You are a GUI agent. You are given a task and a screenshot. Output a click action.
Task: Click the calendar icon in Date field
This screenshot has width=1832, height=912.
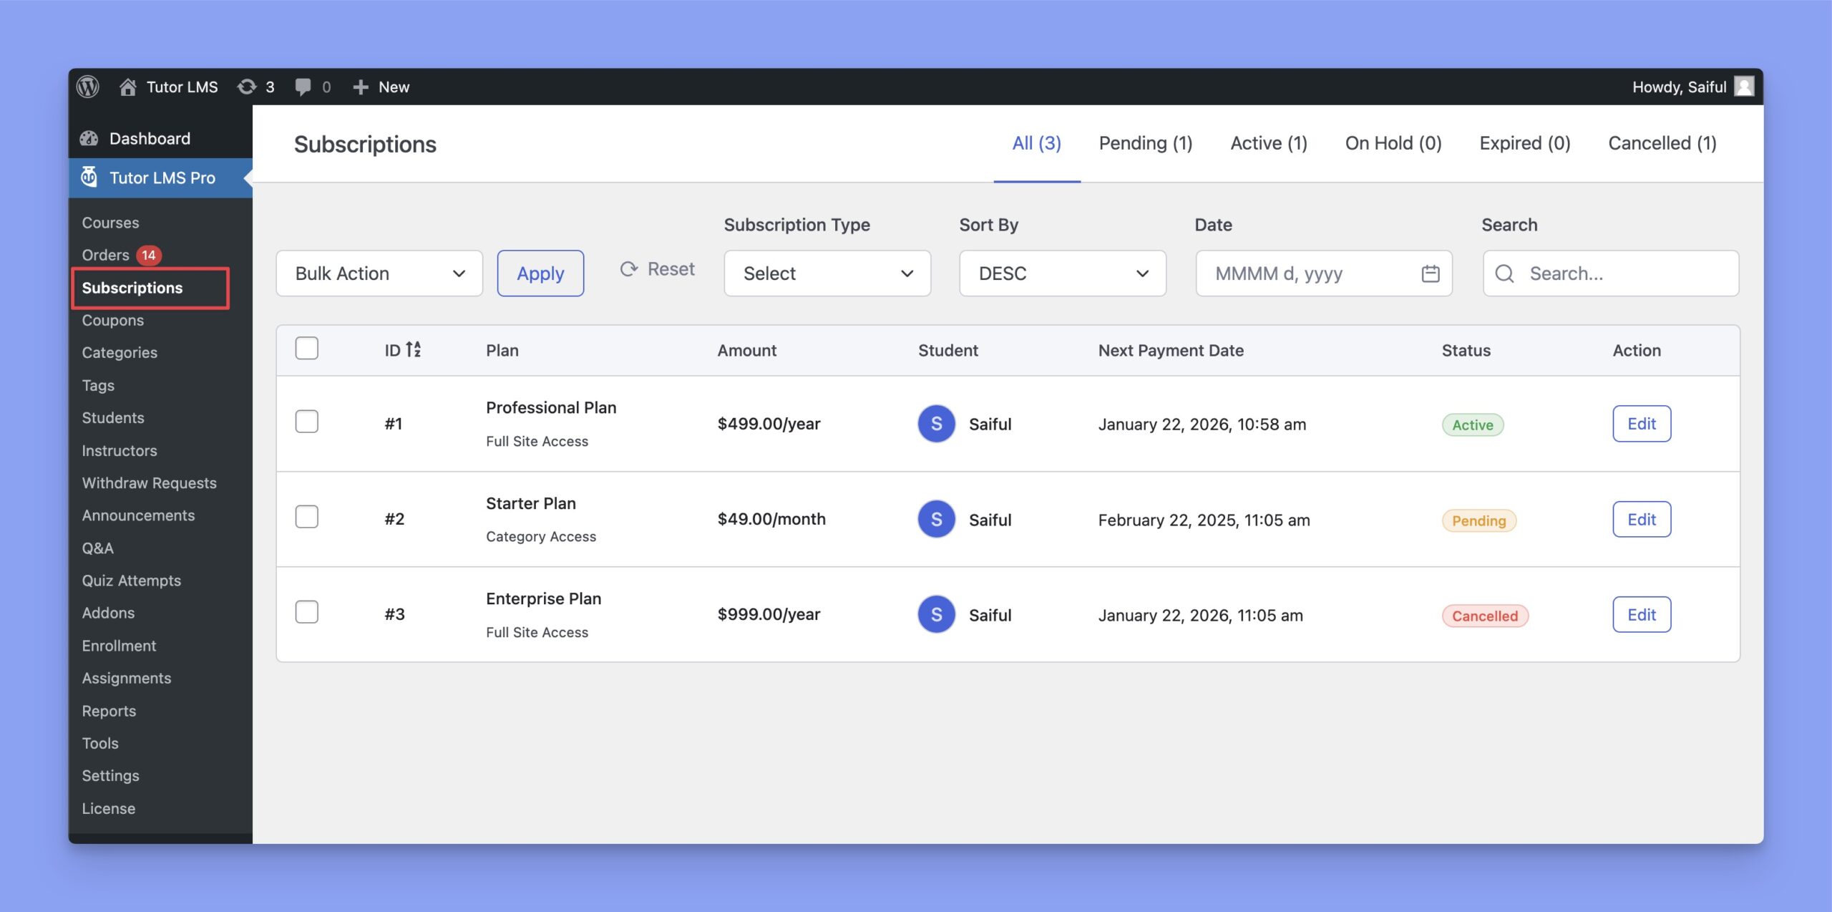(x=1430, y=273)
